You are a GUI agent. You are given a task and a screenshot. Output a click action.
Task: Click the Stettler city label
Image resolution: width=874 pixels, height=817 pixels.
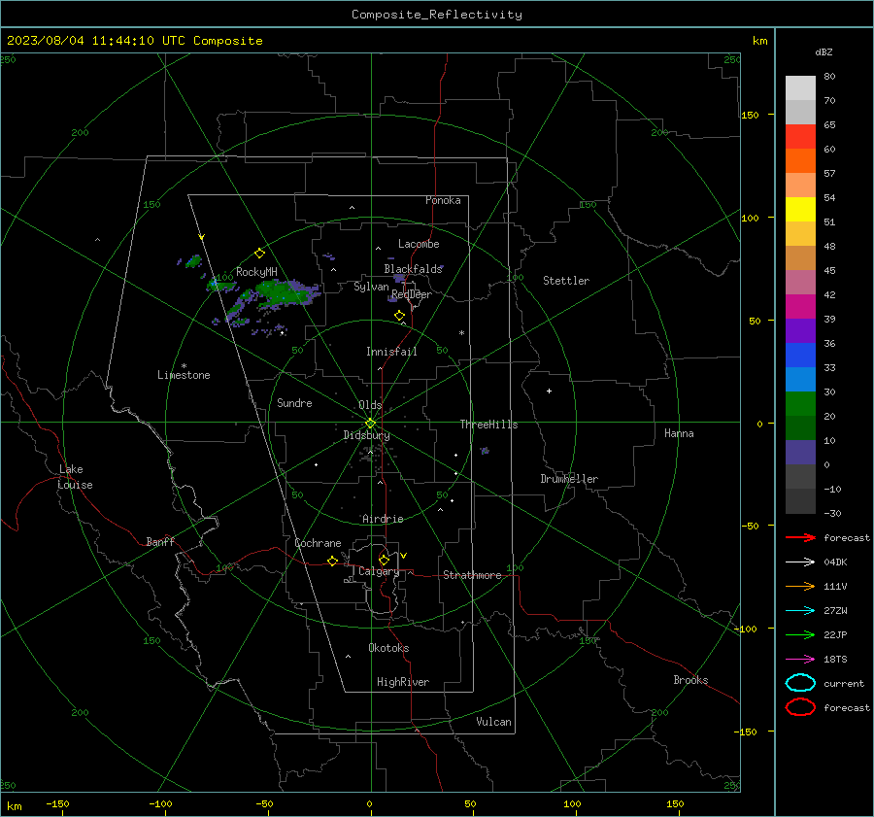(566, 281)
